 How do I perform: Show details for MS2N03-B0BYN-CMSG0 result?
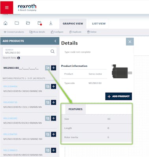pyautogui.click(x=48, y=134)
